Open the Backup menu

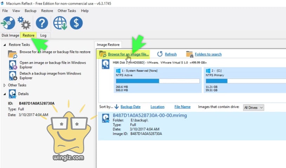[x=31, y=11]
